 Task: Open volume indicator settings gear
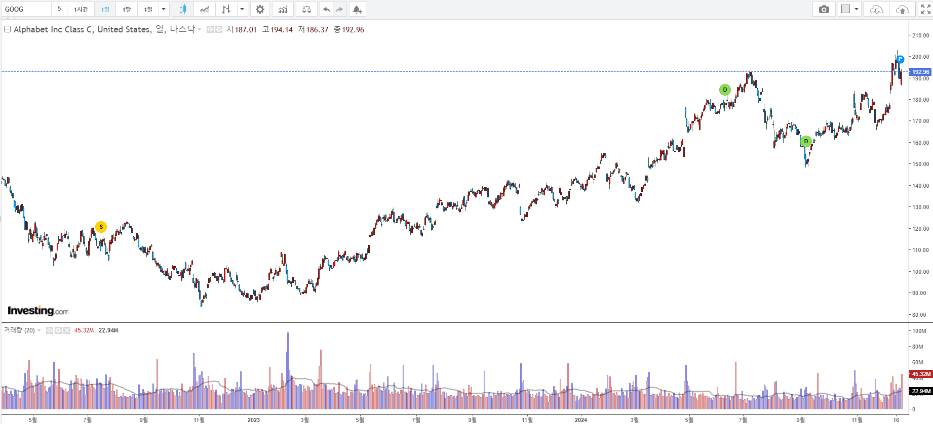[58, 330]
